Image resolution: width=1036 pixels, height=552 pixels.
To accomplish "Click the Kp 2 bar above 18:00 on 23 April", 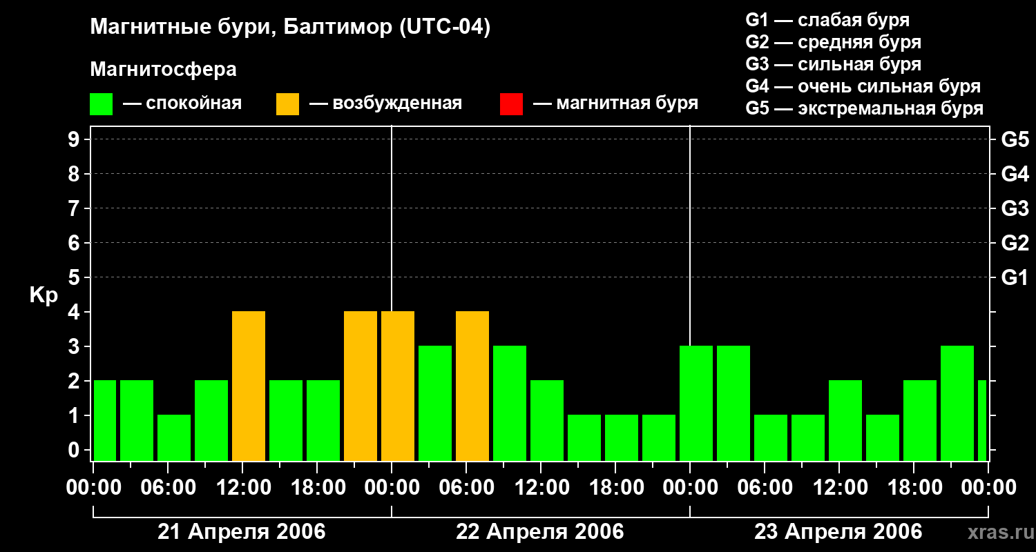I will pos(920,421).
